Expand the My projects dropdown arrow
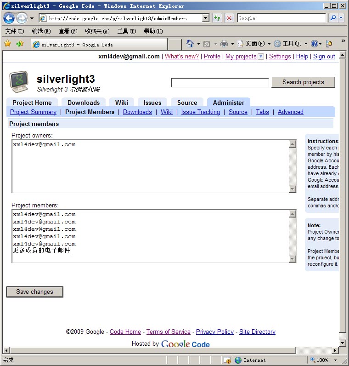The image size is (349, 366). pos(261,57)
